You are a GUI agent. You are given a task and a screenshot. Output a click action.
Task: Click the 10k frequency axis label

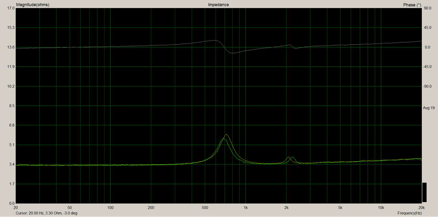382,207
